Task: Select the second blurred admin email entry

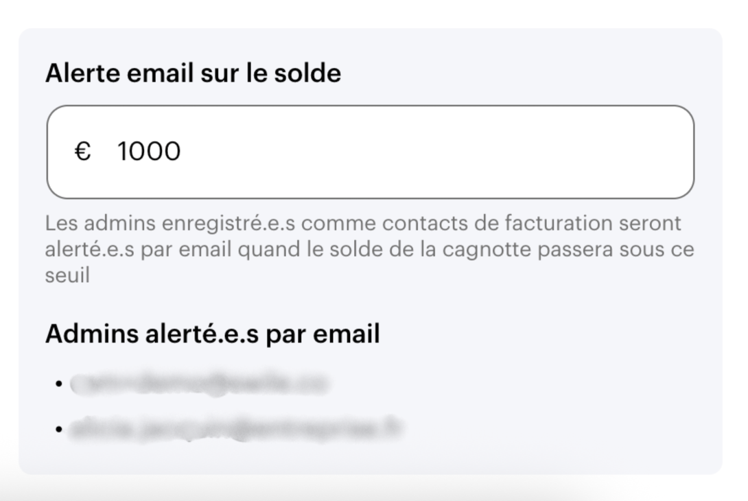Action: (235, 429)
